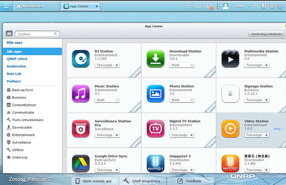Screen dimensions: 286x185
Task: Add HappyGet 2 with Toevoegen button
Action: click(182, 170)
